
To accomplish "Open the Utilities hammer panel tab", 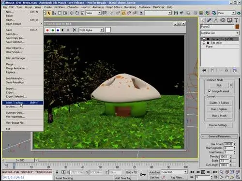I will click(x=236, y=20).
